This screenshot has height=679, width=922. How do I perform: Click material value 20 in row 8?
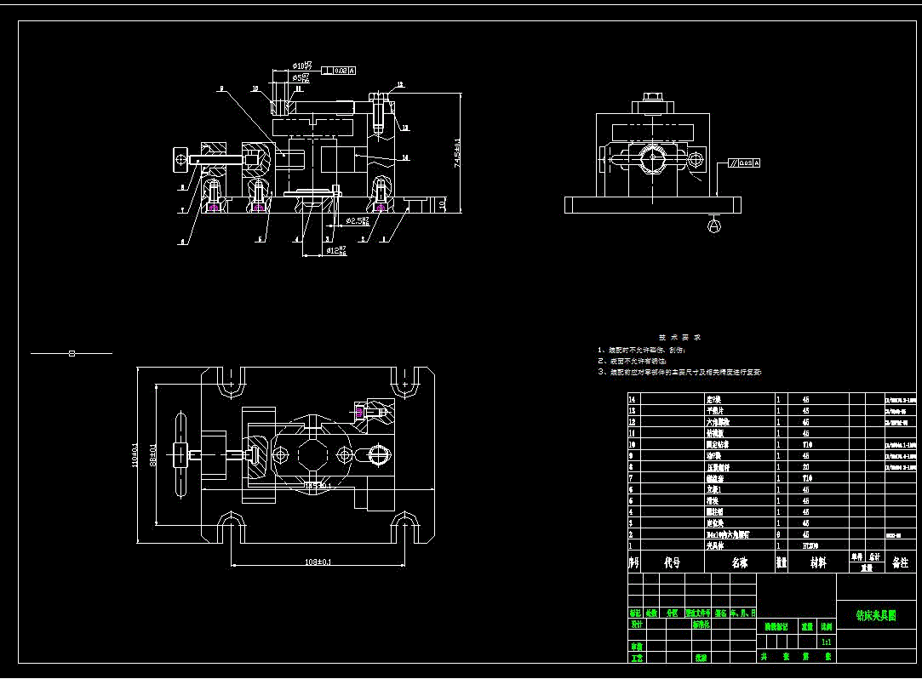pyautogui.click(x=805, y=467)
